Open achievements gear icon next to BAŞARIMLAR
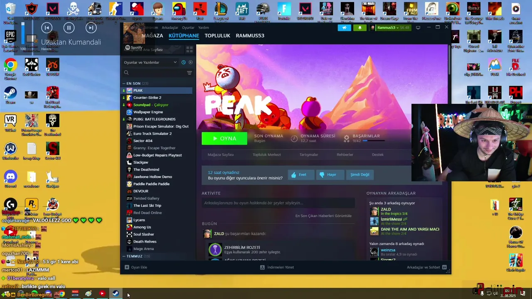The height and width of the screenshot is (299, 532). [x=346, y=138]
